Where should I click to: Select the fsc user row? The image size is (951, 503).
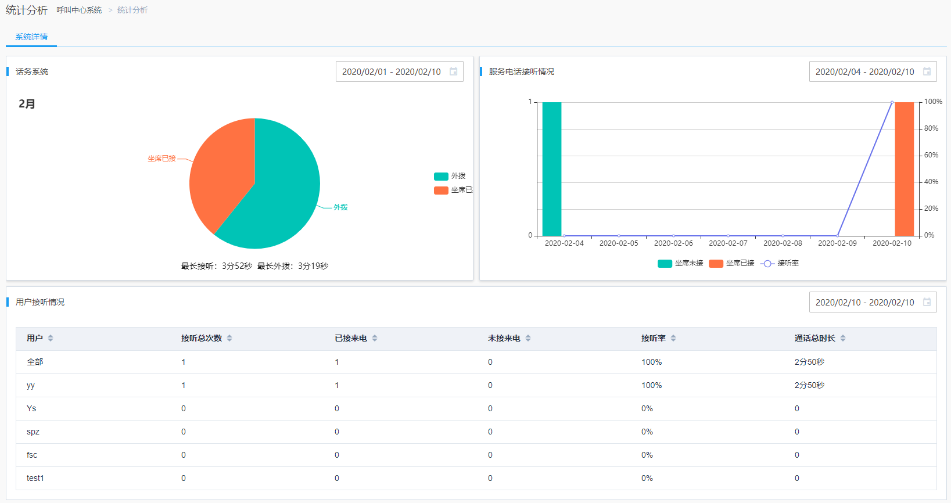(x=476, y=455)
